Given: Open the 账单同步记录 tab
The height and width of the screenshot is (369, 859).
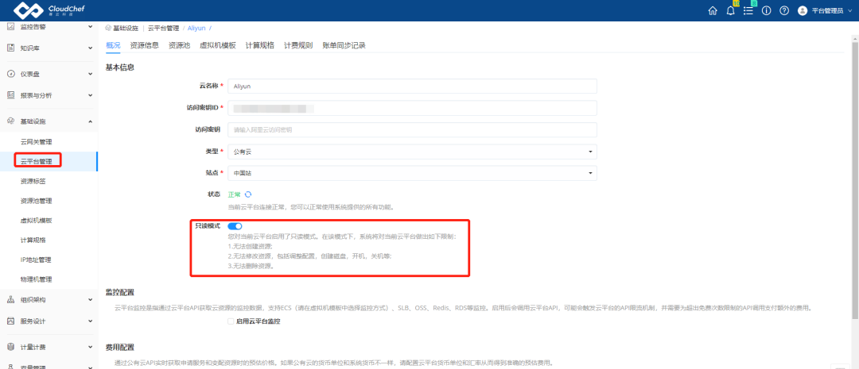Looking at the screenshot, I should coord(344,45).
